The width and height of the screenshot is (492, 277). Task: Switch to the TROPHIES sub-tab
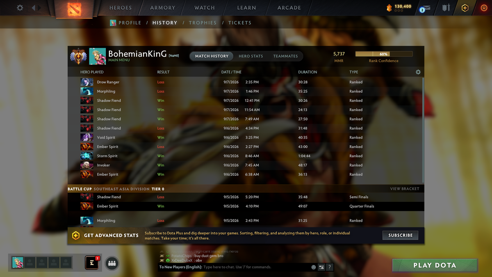pyautogui.click(x=203, y=23)
